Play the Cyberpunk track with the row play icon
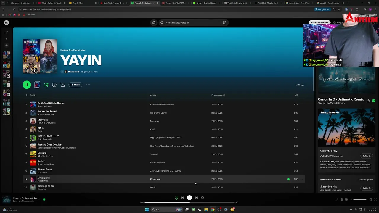379x213 pixels. 26,179
